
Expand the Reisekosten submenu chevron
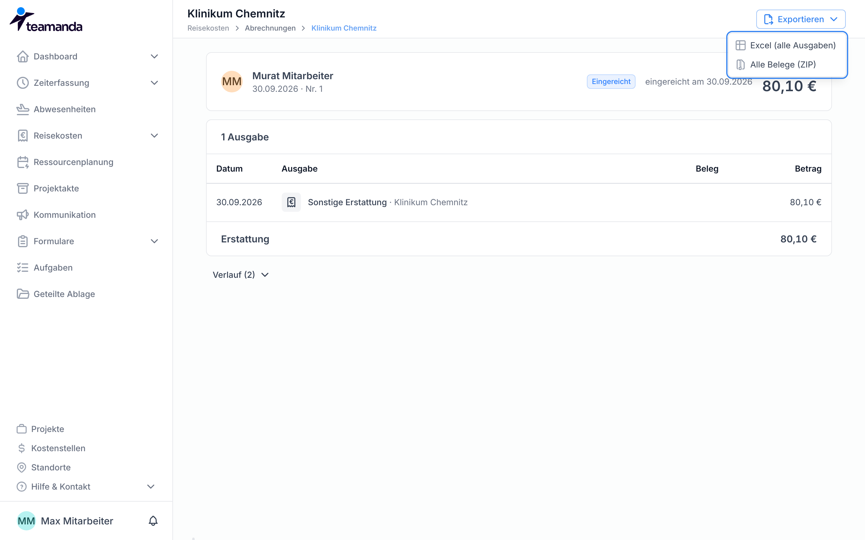click(154, 136)
